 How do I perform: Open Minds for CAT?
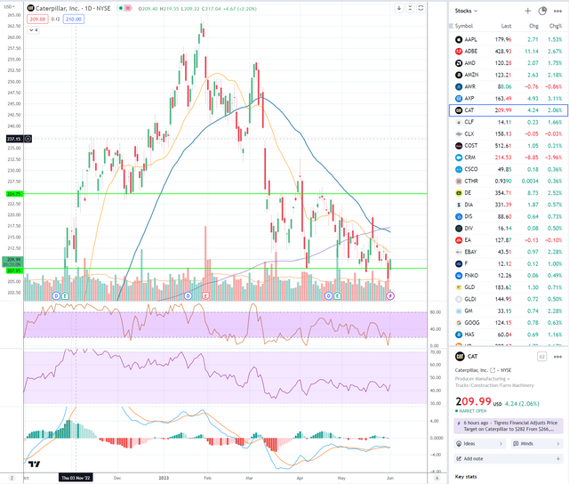click(x=537, y=444)
